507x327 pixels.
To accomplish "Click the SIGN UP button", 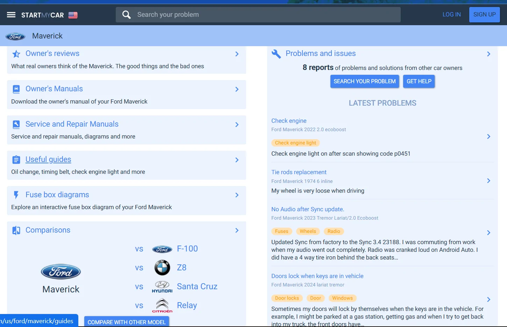I will 485,15.
